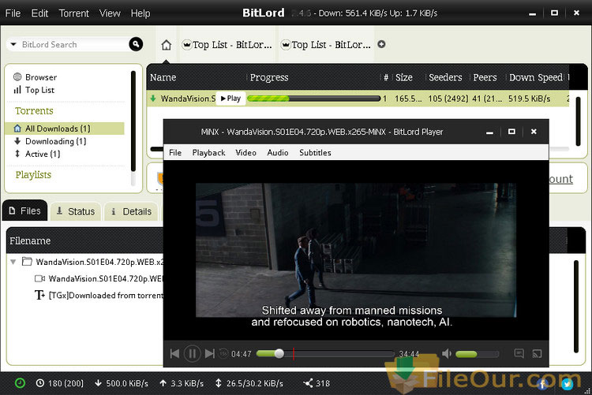Collapse the WandaVision folder tree arrow
The image size is (592, 395).
[x=13, y=262]
